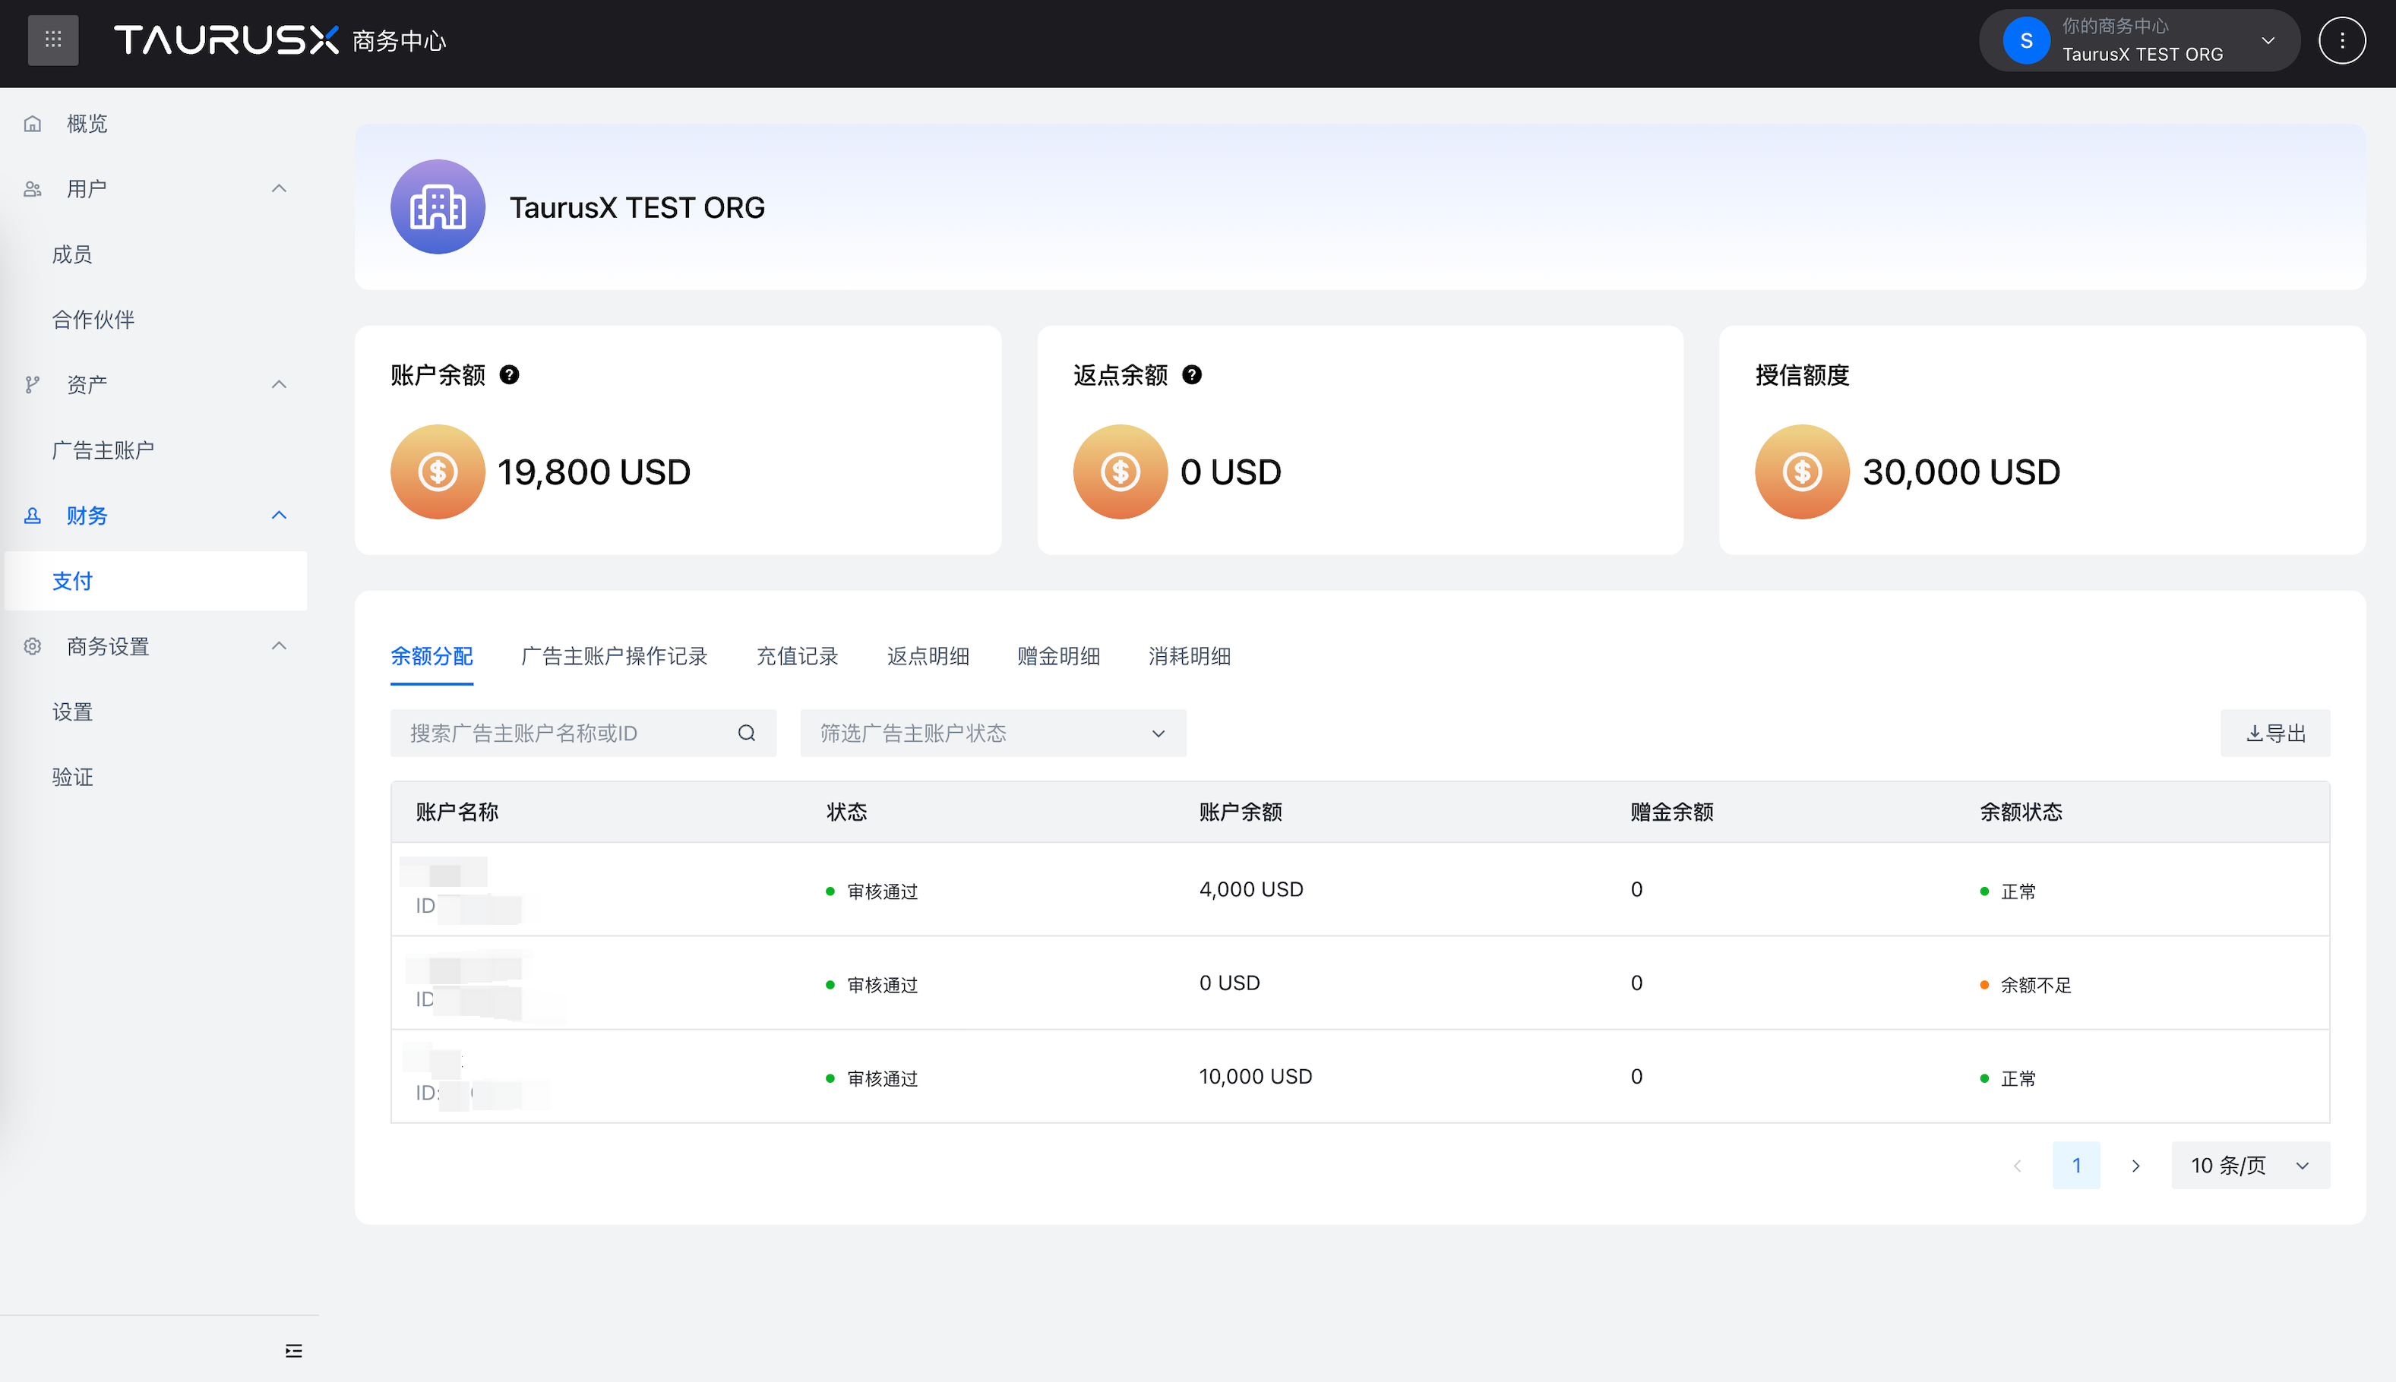Collapse the 资产 menu chevron

279,384
